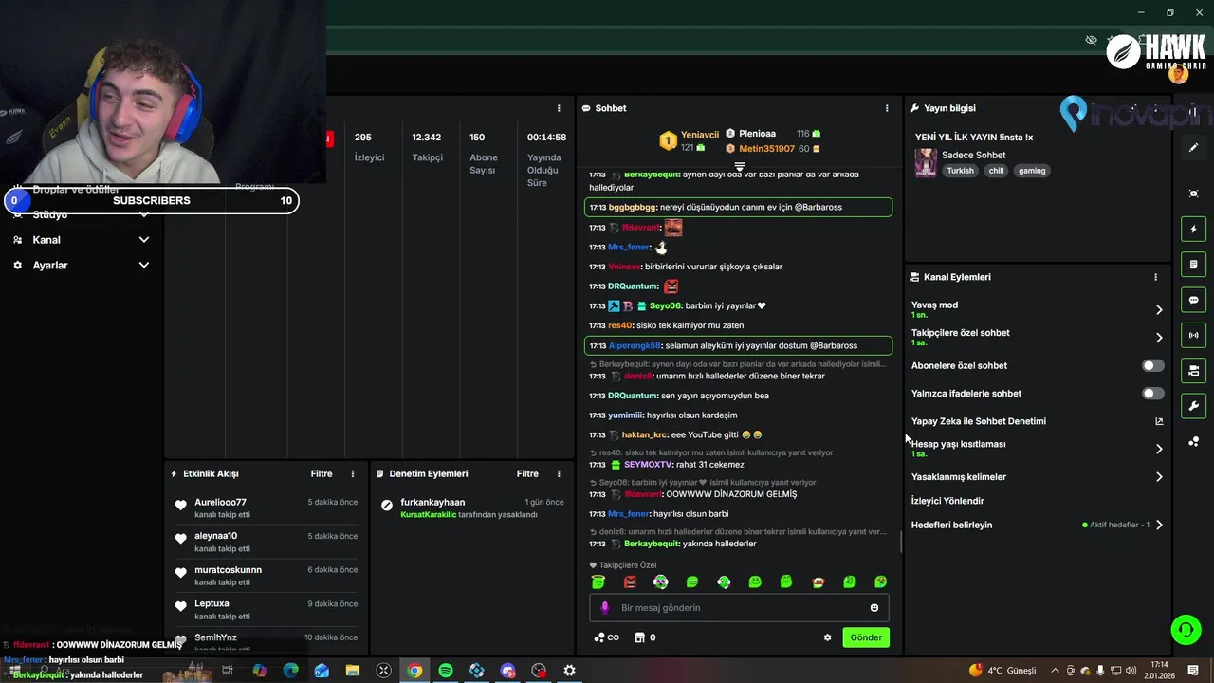
Task: Select muratcoskunnn follow event
Action: pyautogui.click(x=267, y=575)
